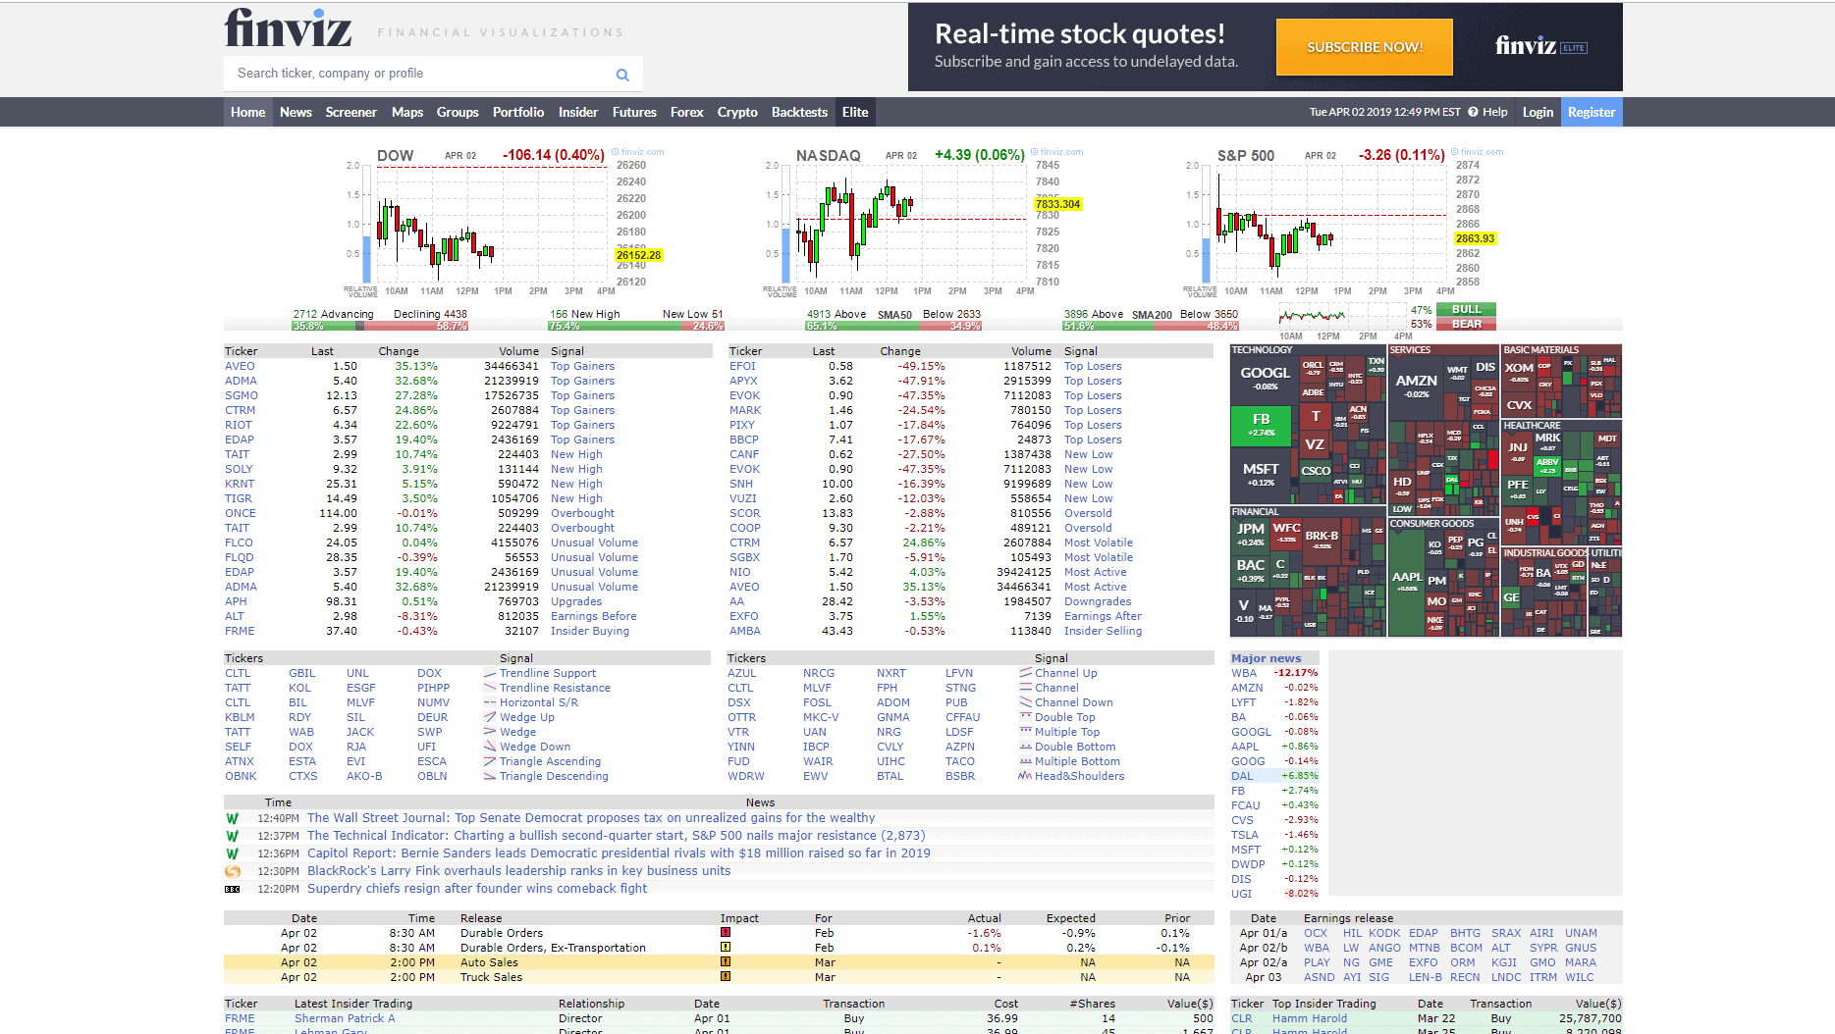Click the Register button

click(1592, 112)
